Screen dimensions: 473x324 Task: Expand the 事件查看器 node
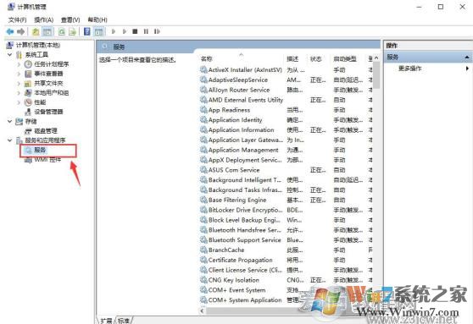click(19, 74)
